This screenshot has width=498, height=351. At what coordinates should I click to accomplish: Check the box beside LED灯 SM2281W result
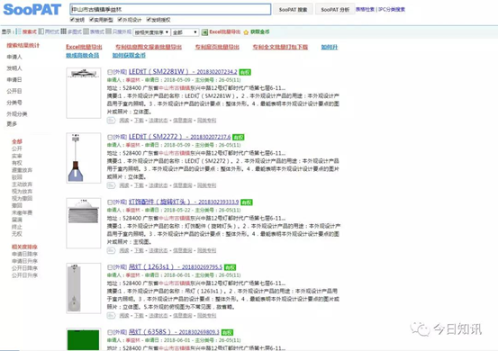click(110, 72)
